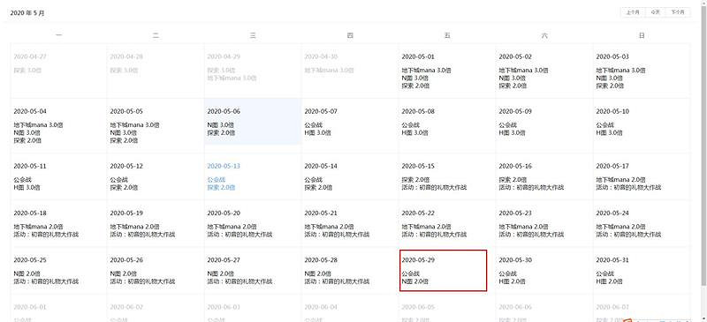Click '探索 2.0倍' event under 2020-05-03
This screenshot has width=707, height=322.
[610, 86]
